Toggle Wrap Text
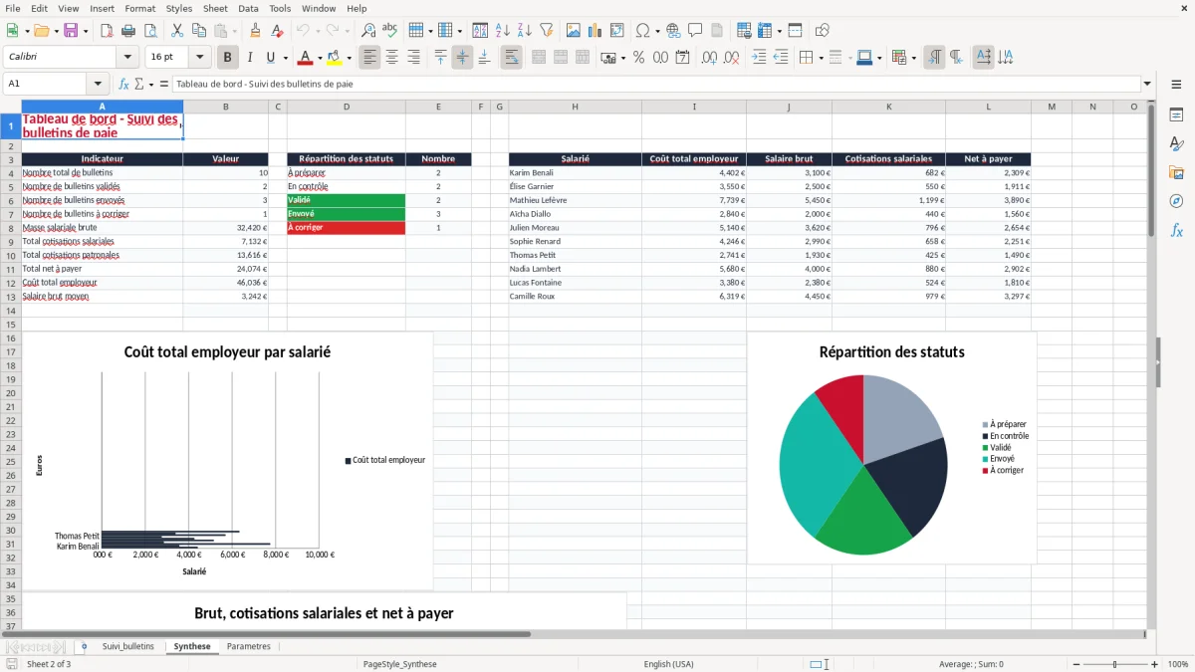The image size is (1195, 672). [x=512, y=58]
